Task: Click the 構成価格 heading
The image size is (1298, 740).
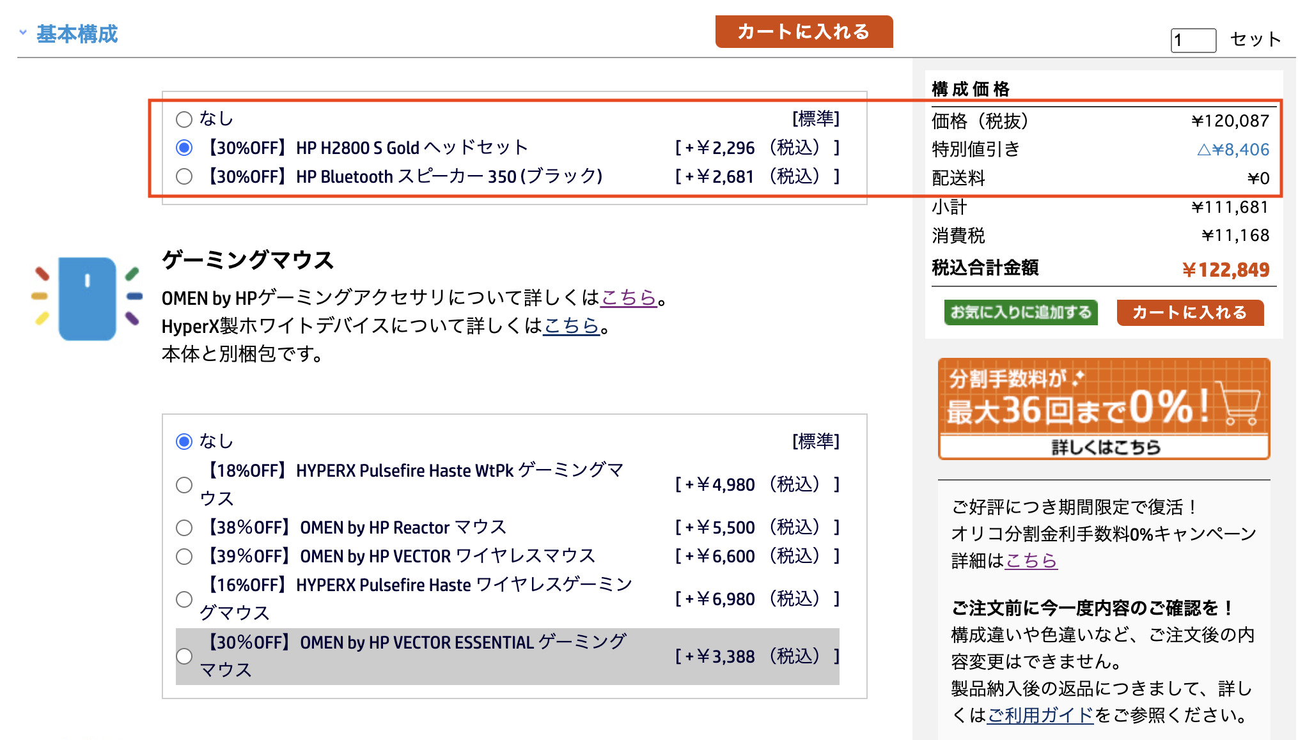Action: [x=971, y=89]
